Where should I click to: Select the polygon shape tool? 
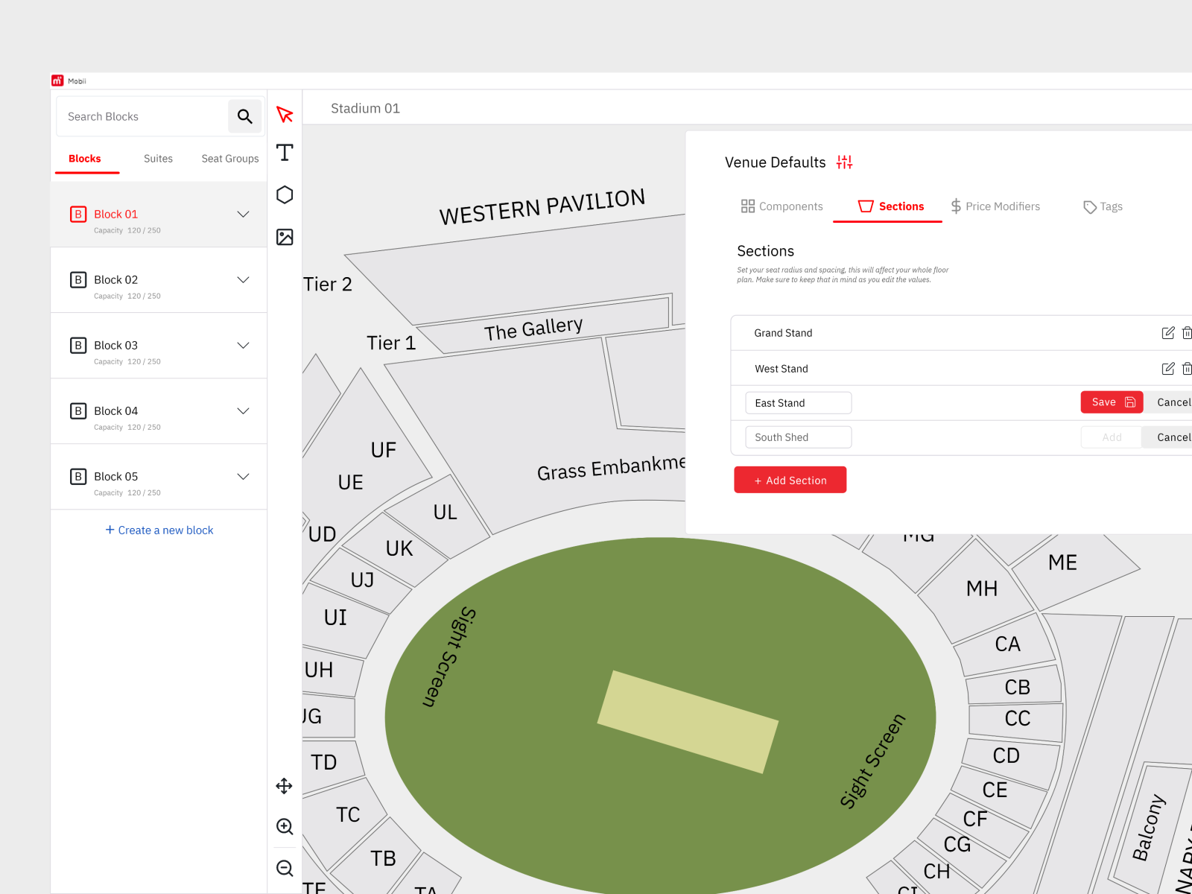coord(284,194)
